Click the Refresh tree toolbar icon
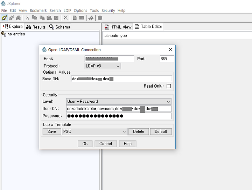Image resolution: width=252 pixels, height=190 pixels. [x=91, y=18]
